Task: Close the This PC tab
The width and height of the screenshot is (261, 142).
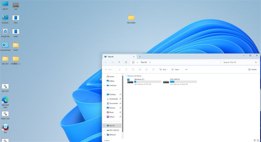Action: [134, 57]
